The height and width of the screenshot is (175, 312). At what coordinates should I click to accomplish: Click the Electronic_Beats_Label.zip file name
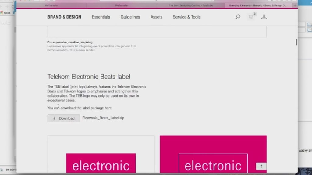pyautogui.click(x=103, y=118)
